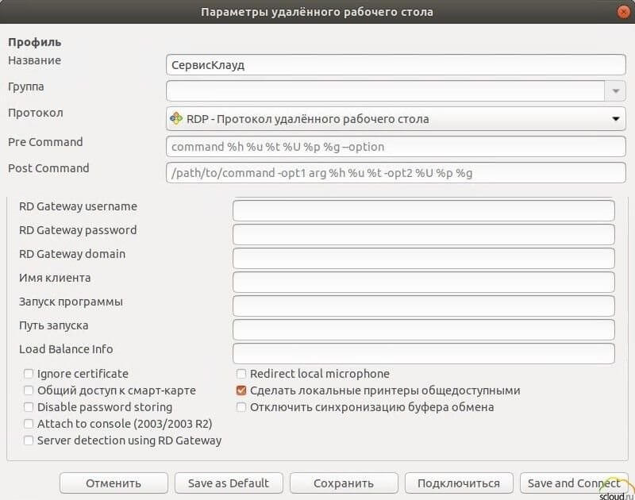Toggle Disable password storing option
Image resolution: width=635 pixels, height=500 pixels.
coord(29,407)
